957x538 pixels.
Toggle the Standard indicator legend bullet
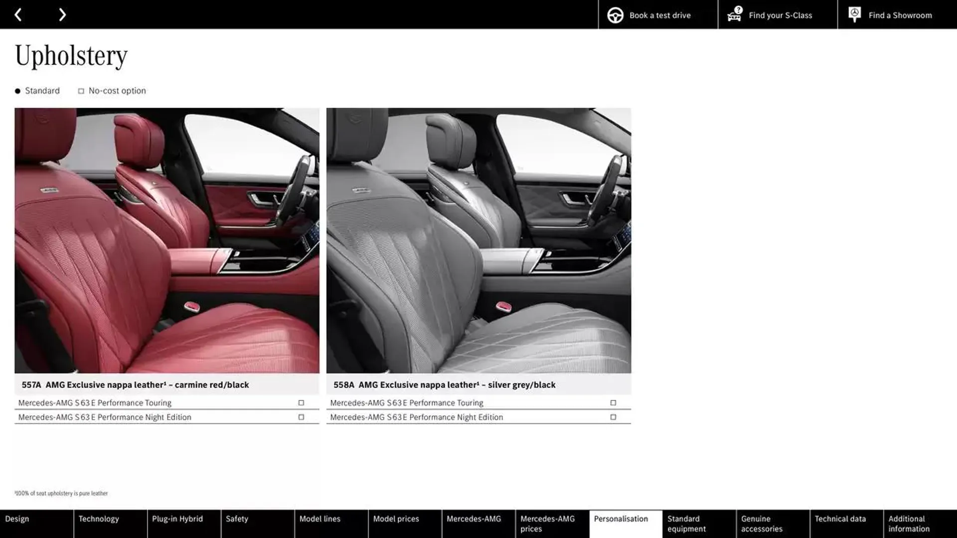(x=17, y=91)
